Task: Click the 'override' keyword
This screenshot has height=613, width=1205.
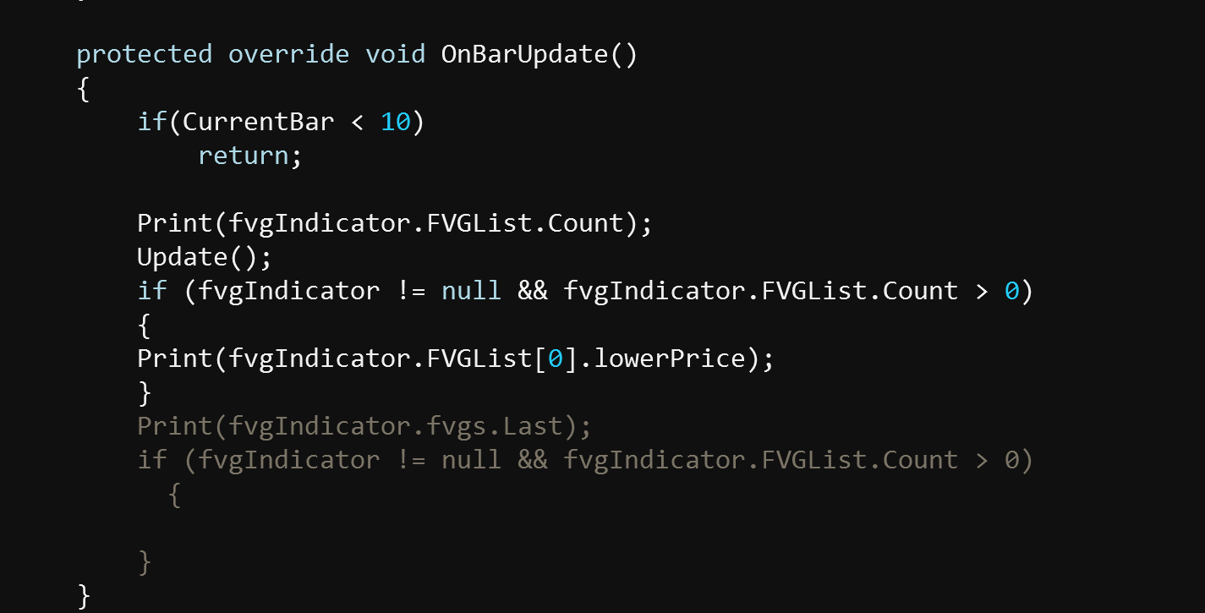Action: coord(288,54)
